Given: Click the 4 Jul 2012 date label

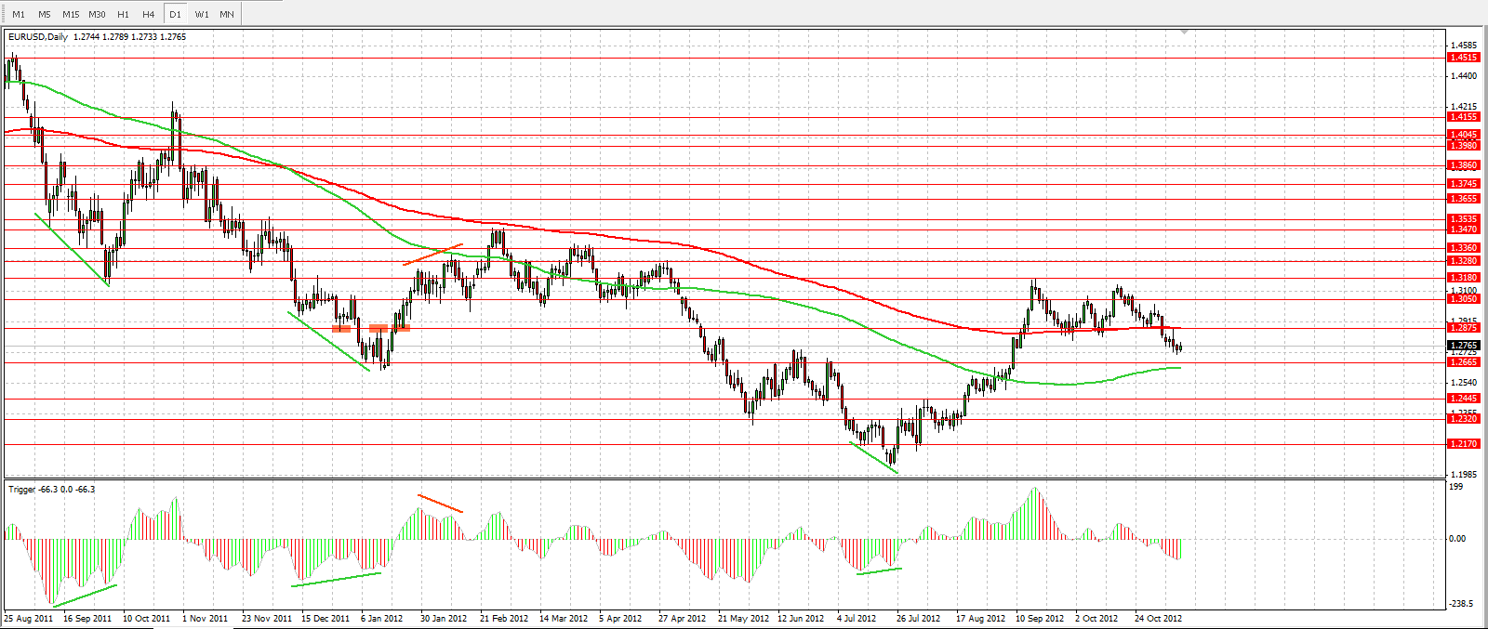Looking at the screenshot, I should pos(857,618).
